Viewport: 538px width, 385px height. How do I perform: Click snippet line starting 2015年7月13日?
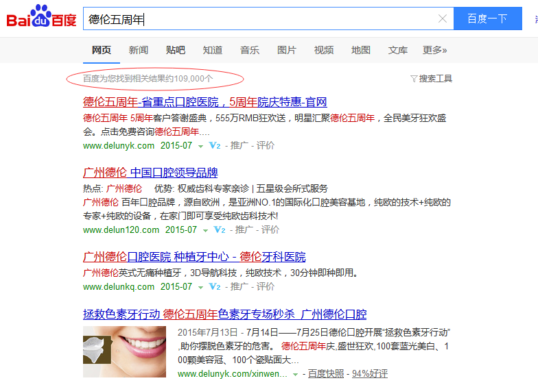click(x=314, y=333)
